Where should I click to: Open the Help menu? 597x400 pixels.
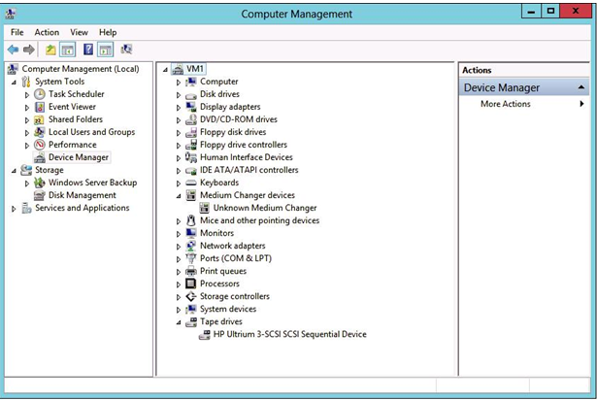point(108,32)
